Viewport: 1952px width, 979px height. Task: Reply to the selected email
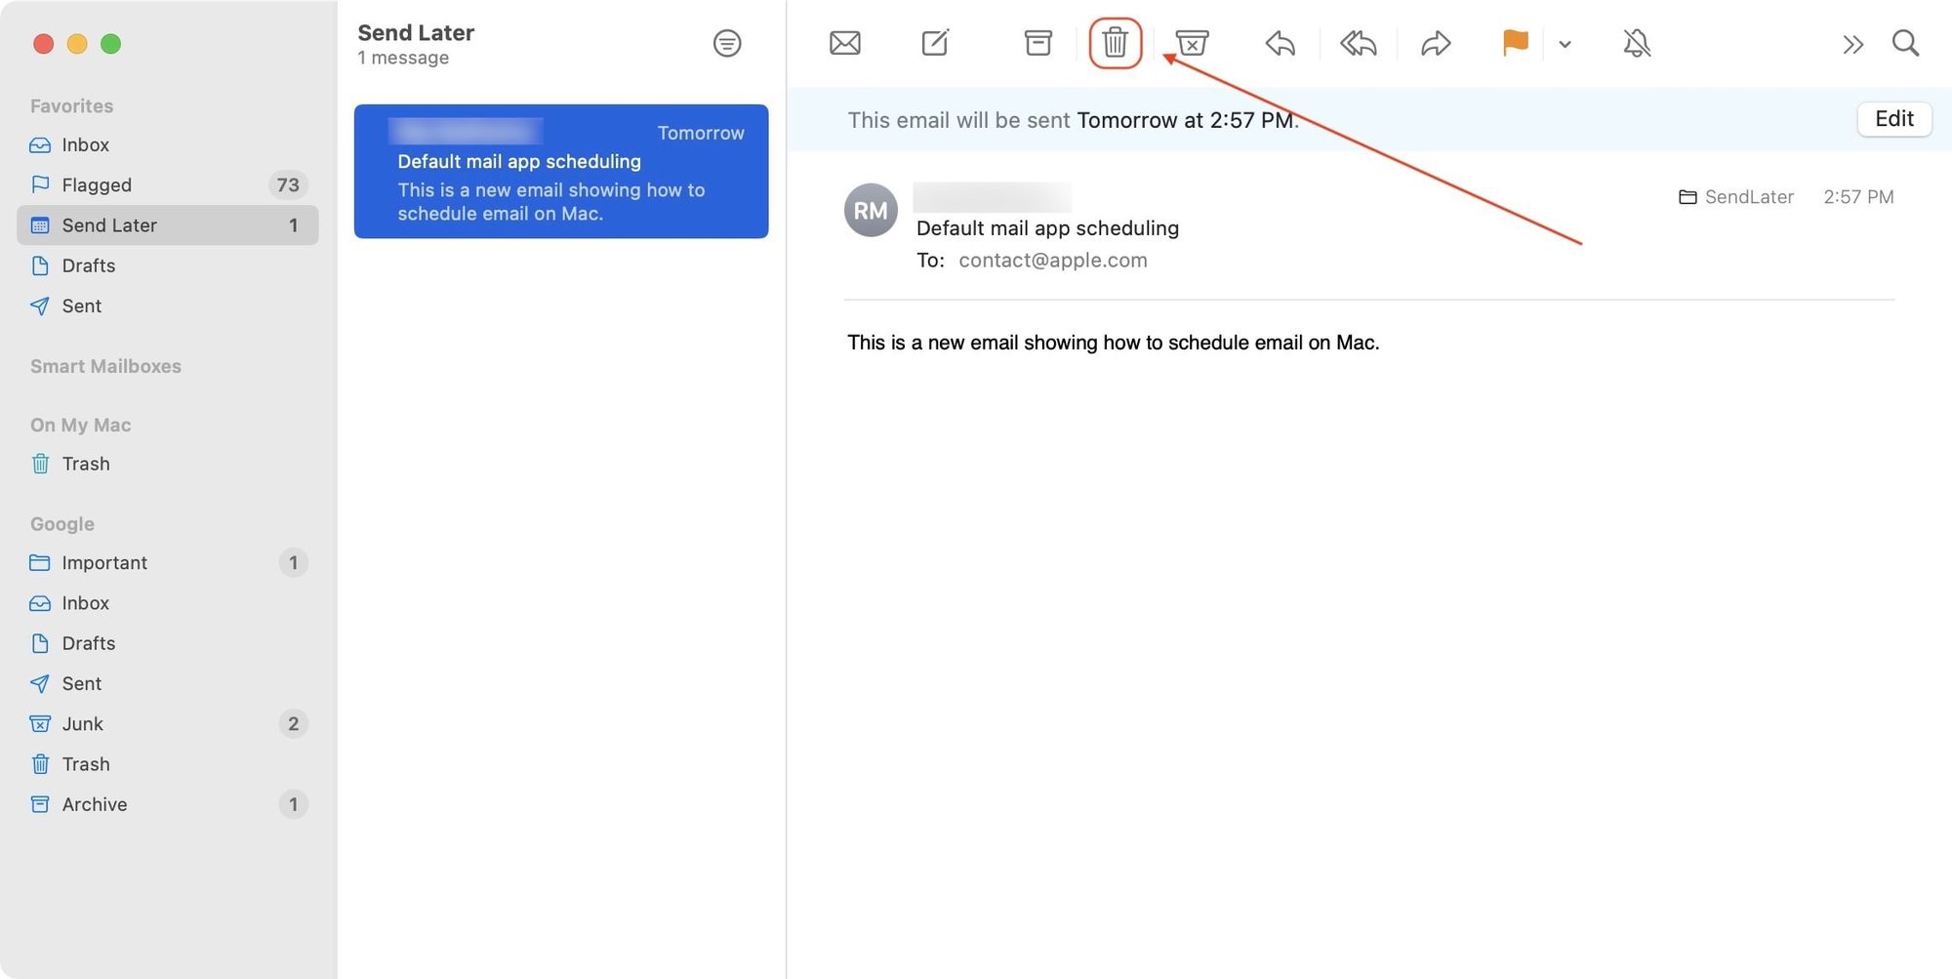1280,43
